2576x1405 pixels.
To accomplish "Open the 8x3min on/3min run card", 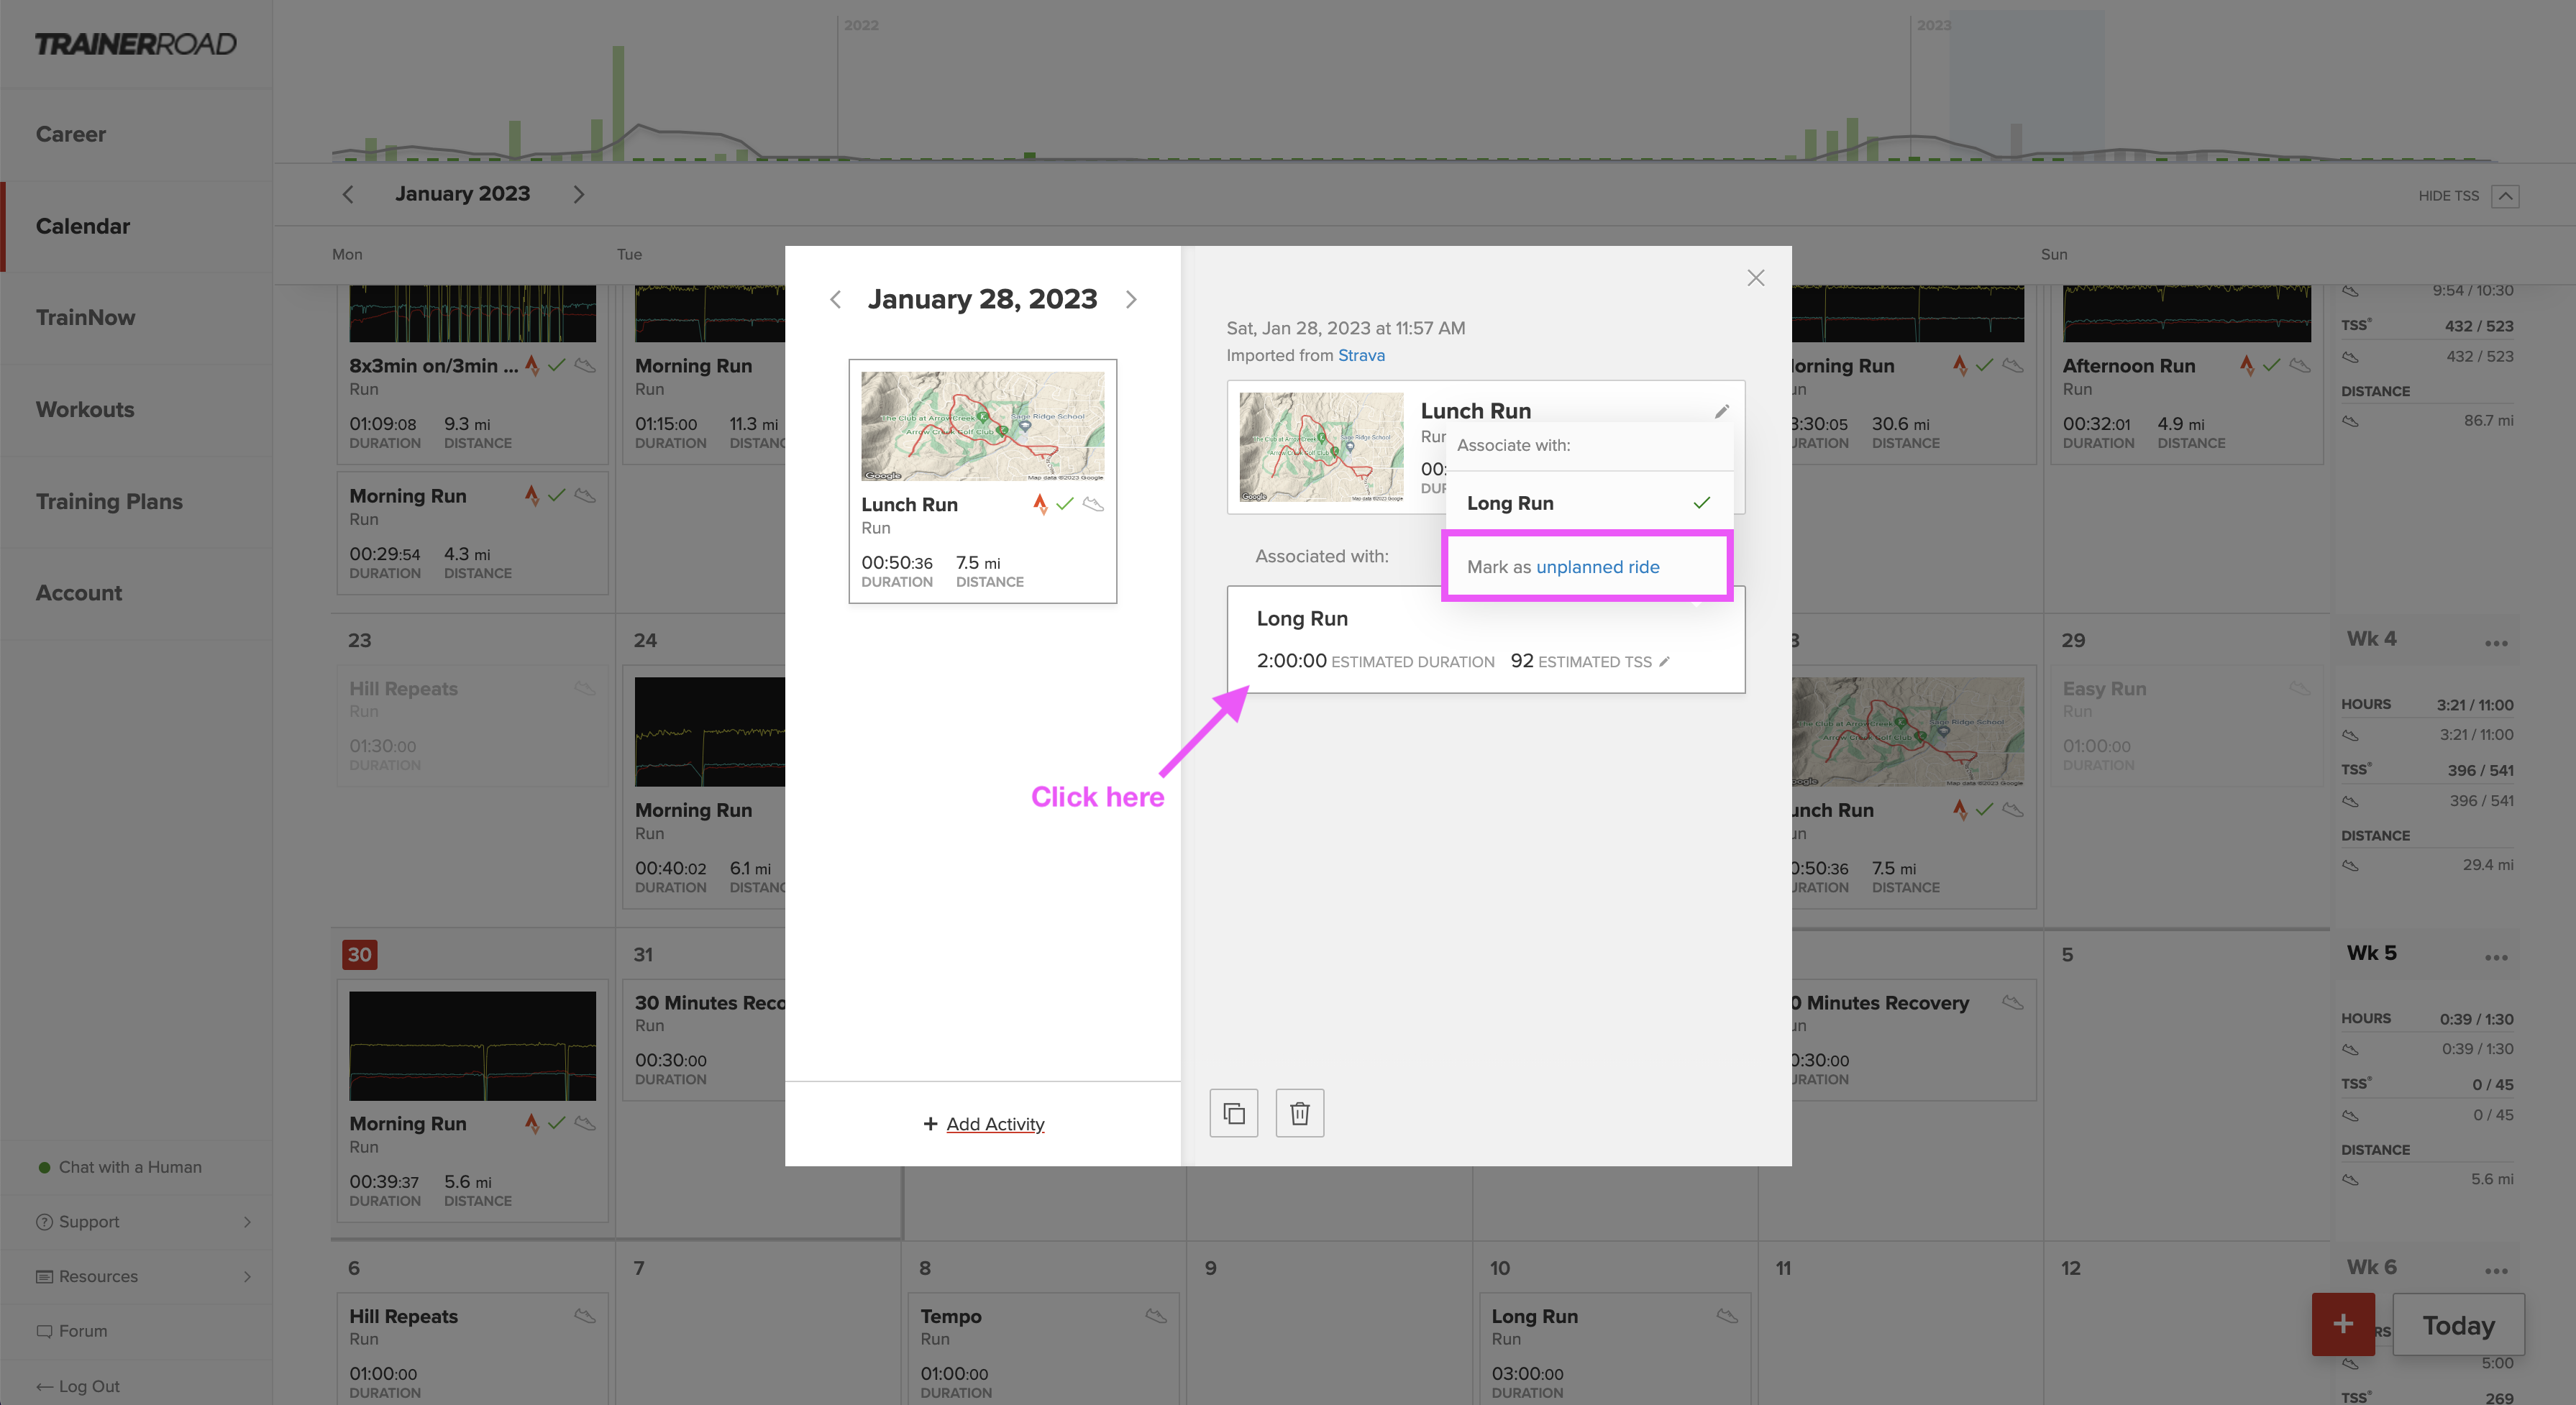I will click(x=472, y=374).
